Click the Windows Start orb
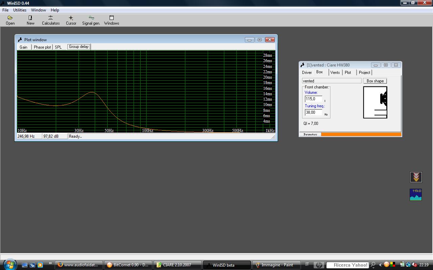The width and height of the screenshot is (433, 270). [9, 264]
